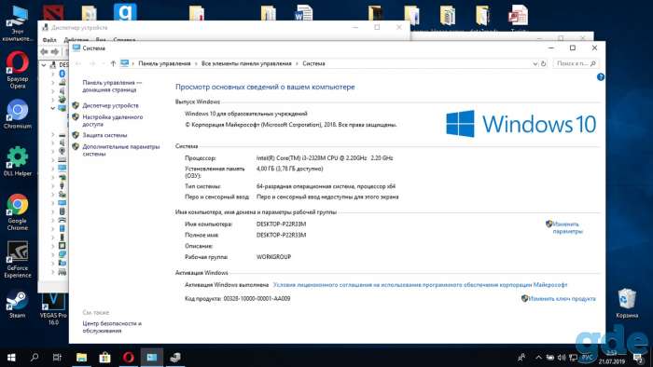Click the volume icon in system tray

tap(562, 358)
